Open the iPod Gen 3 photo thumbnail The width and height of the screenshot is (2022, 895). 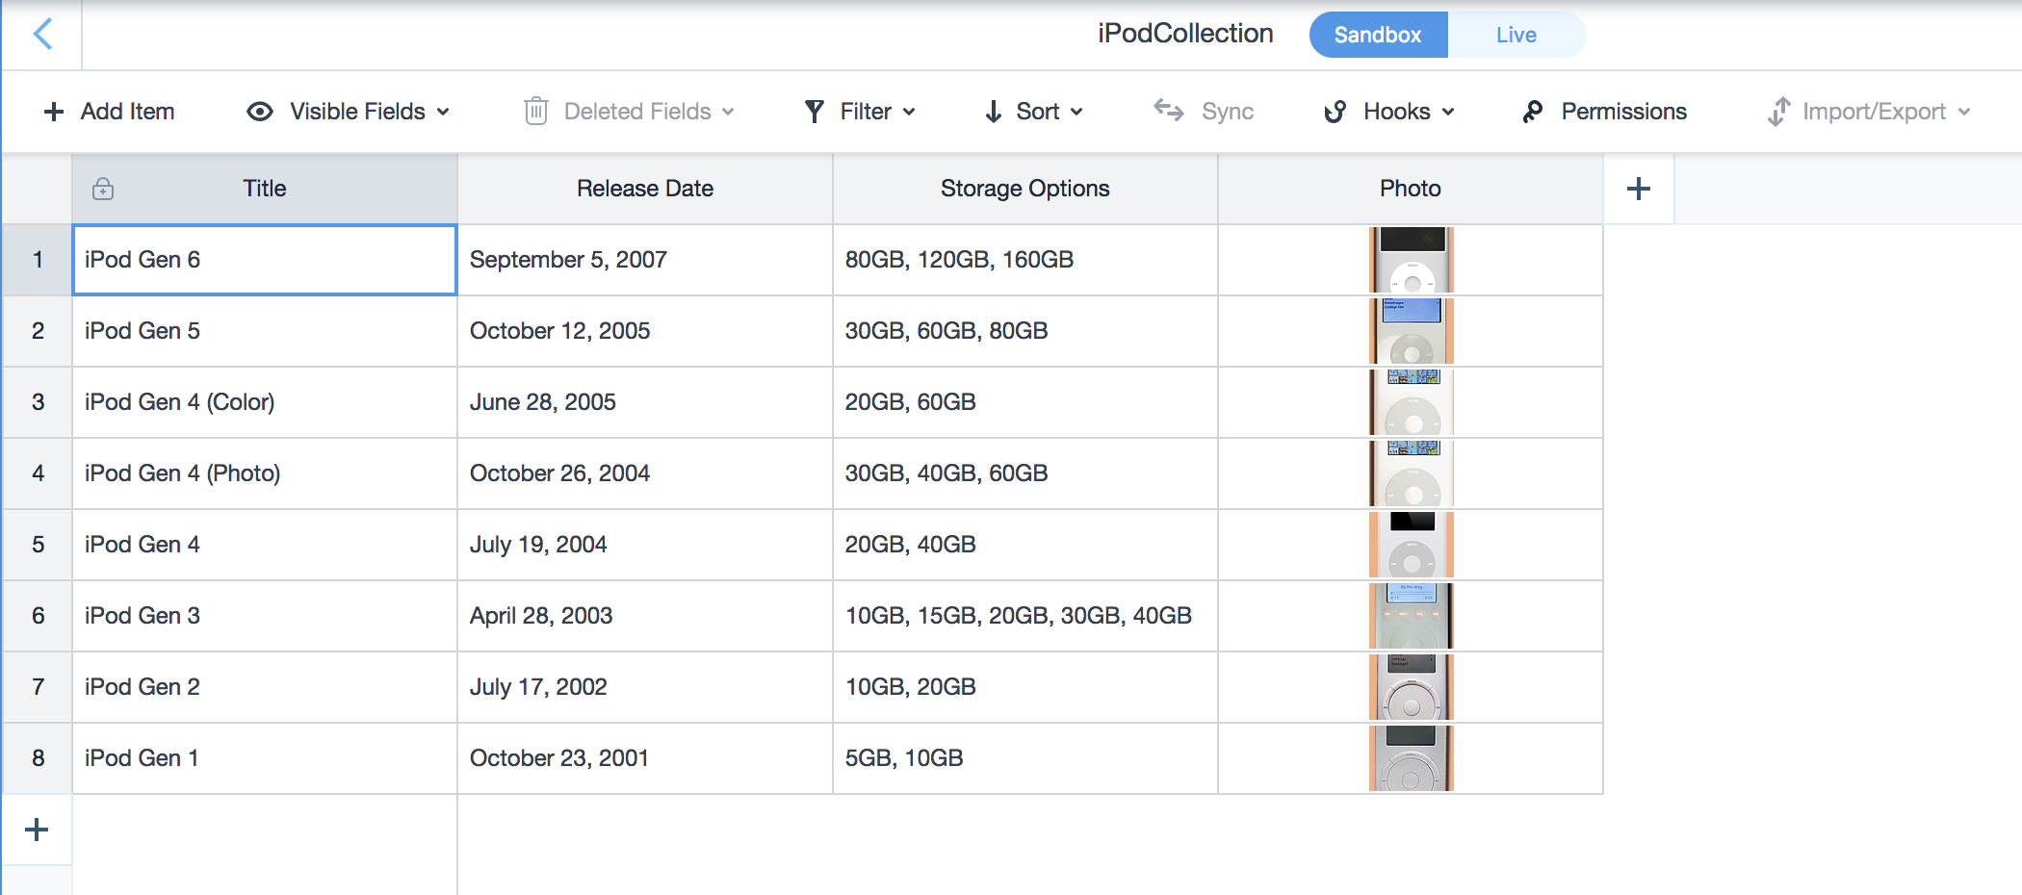point(1411,616)
